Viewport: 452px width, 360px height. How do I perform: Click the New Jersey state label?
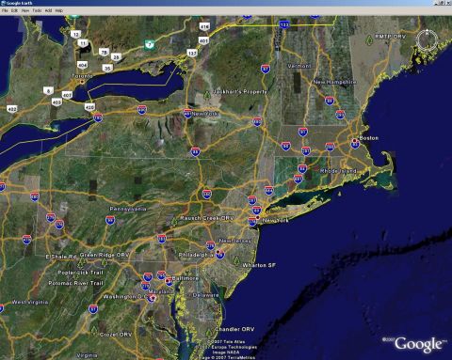tap(235, 241)
